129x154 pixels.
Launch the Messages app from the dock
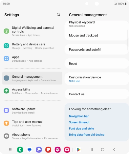click(x=30, y=150)
